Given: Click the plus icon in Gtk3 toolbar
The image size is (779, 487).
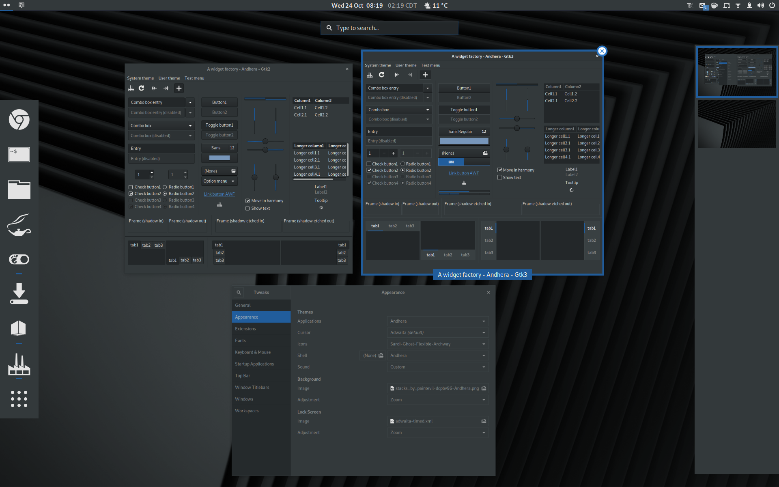Looking at the screenshot, I should point(425,75).
